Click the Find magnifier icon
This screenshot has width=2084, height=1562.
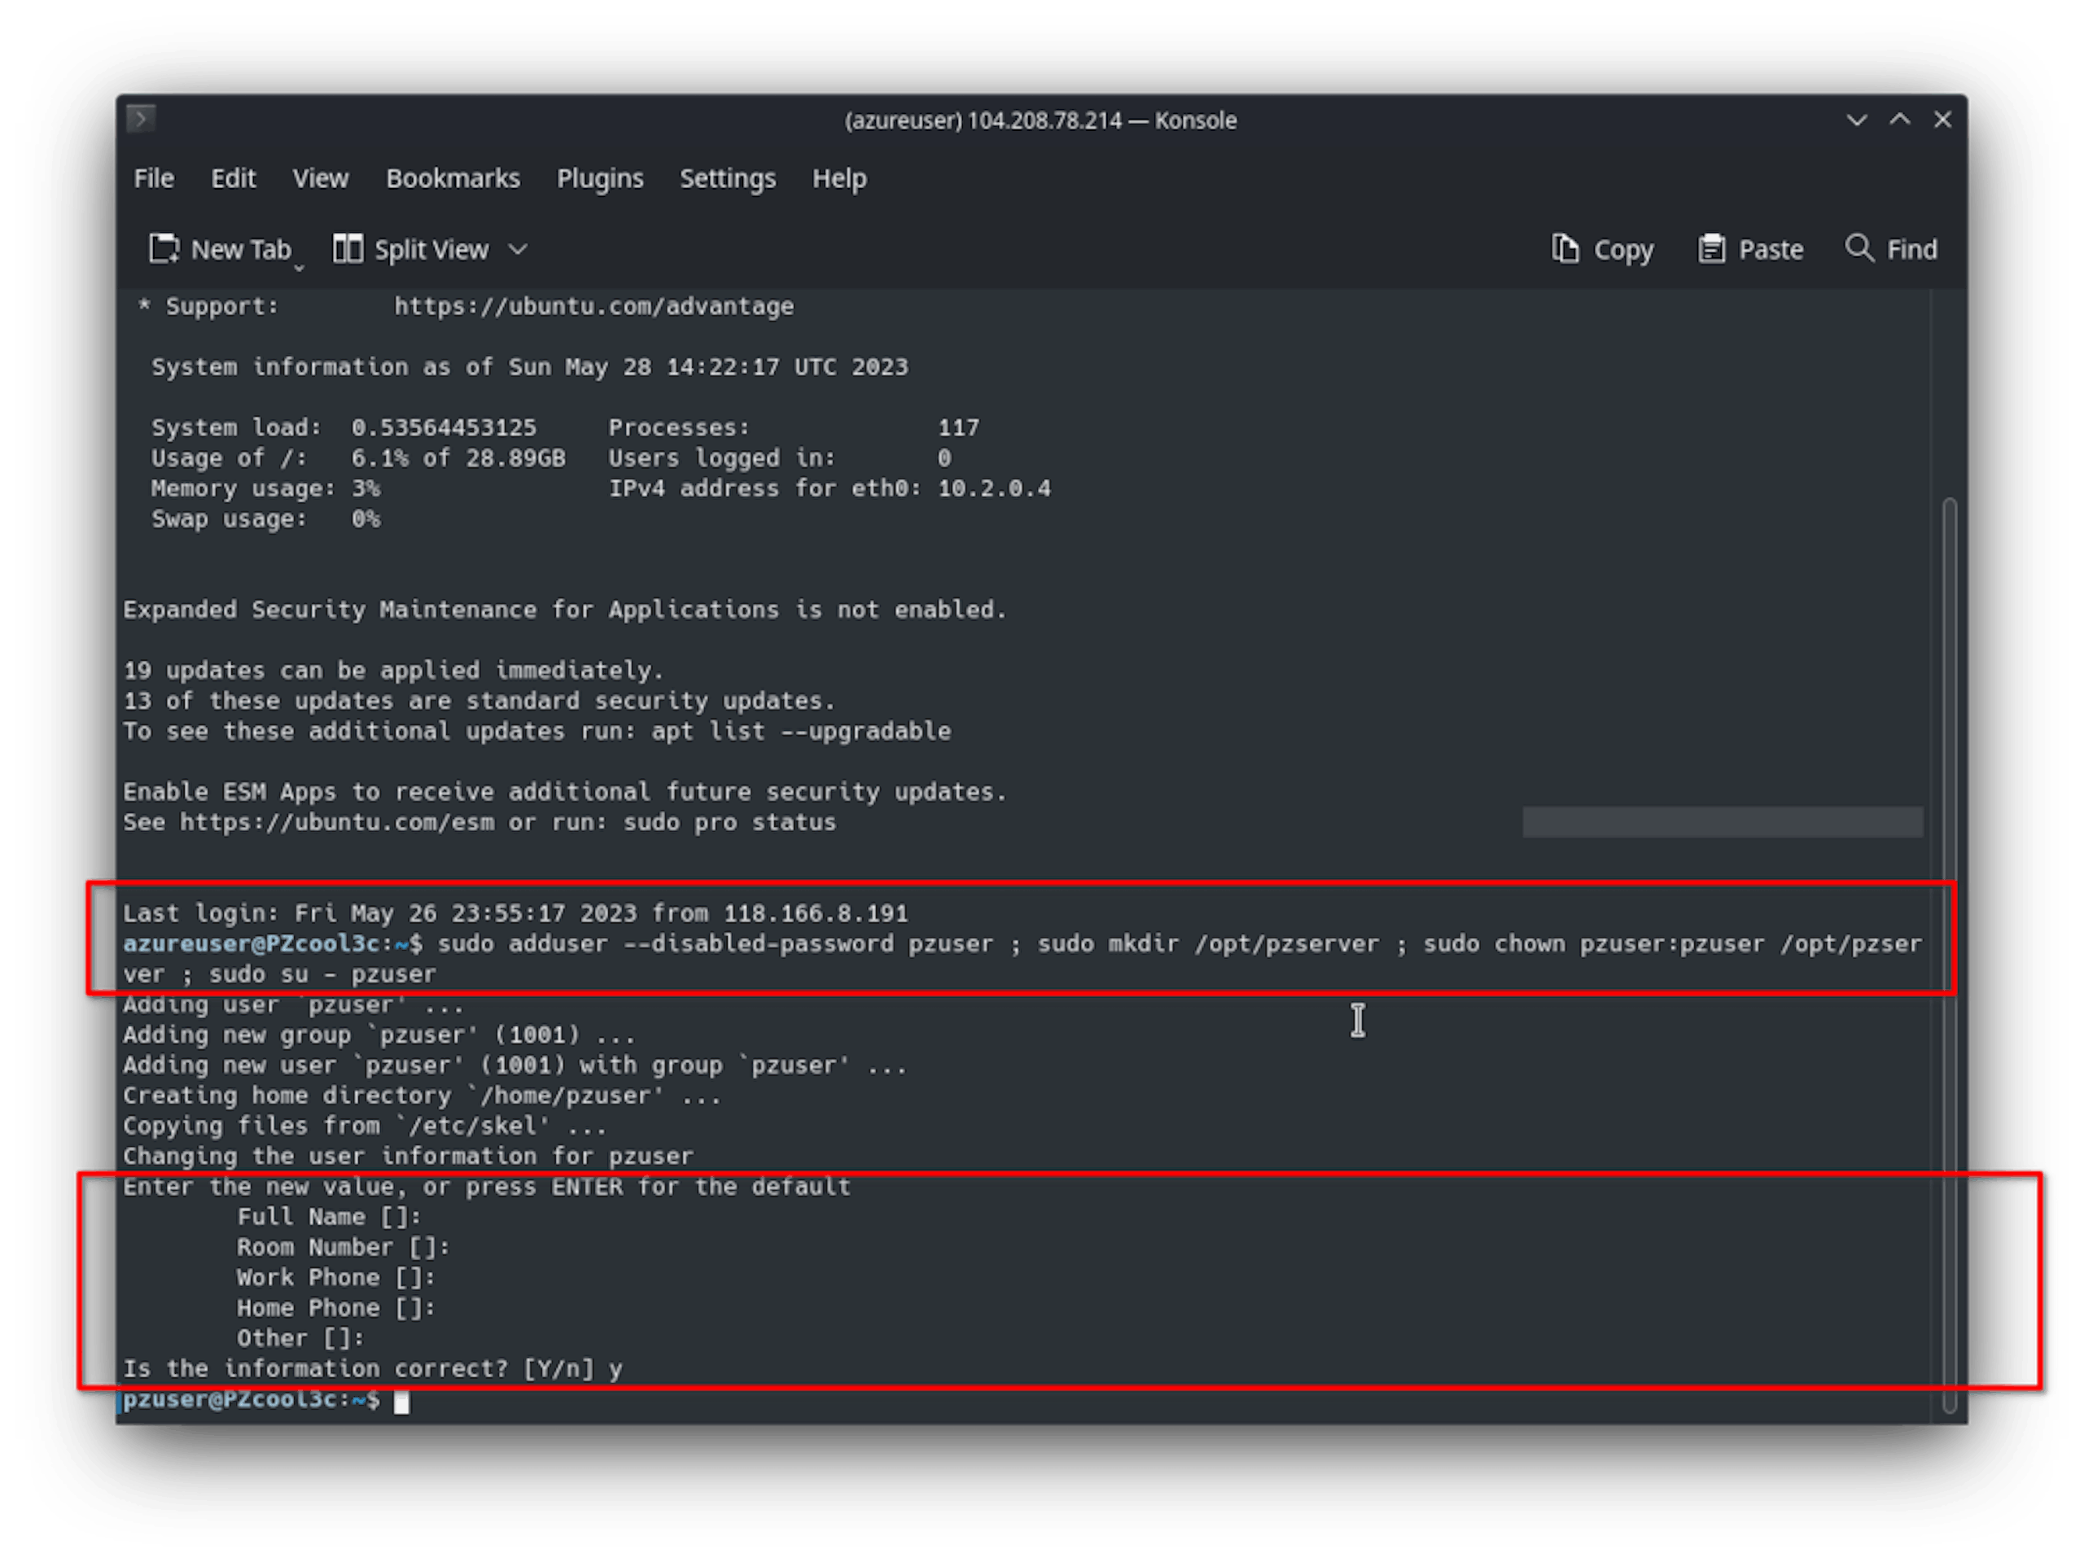[x=1859, y=247]
